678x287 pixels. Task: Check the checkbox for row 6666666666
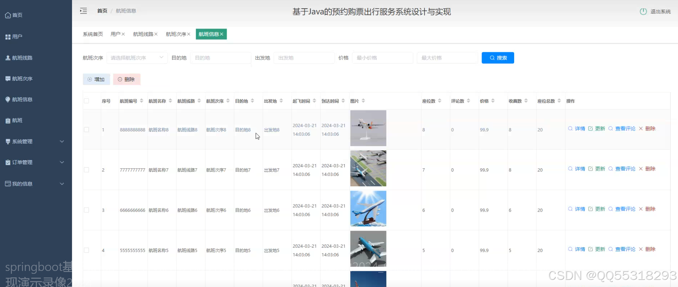click(x=86, y=210)
